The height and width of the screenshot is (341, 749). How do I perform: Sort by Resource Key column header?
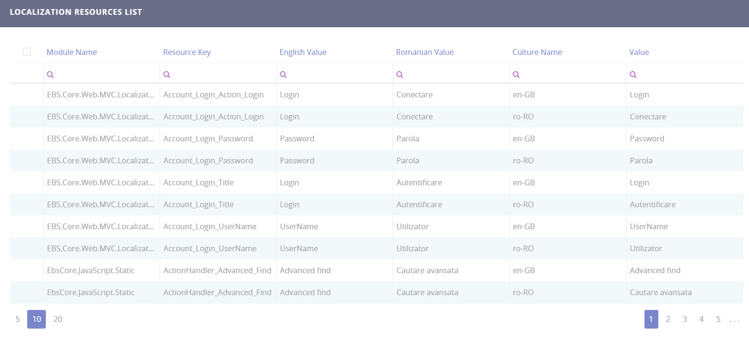(x=187, y=52)
